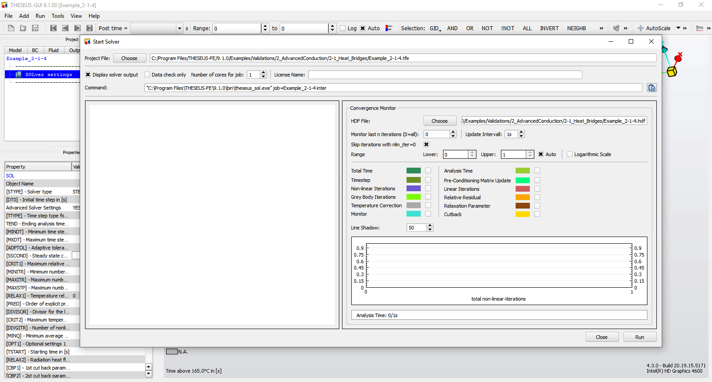712x382 pixels.
Task: Expand the AutoScale dropdown arrow
Action: pos(678,28)
